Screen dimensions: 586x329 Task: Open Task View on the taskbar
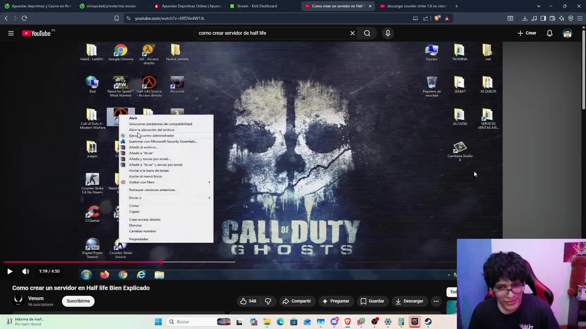239,322
